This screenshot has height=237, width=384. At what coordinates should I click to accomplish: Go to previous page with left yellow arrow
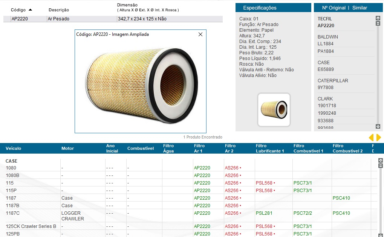pyautogui.click(x=371, y=137)
